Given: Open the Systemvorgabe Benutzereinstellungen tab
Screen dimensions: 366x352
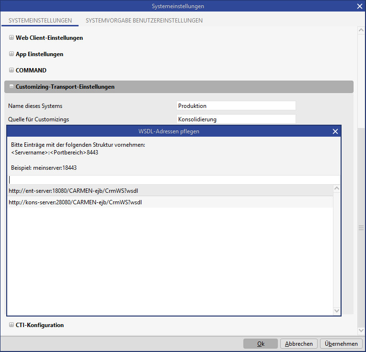Looking at the screenshot, I should (144, 21).
